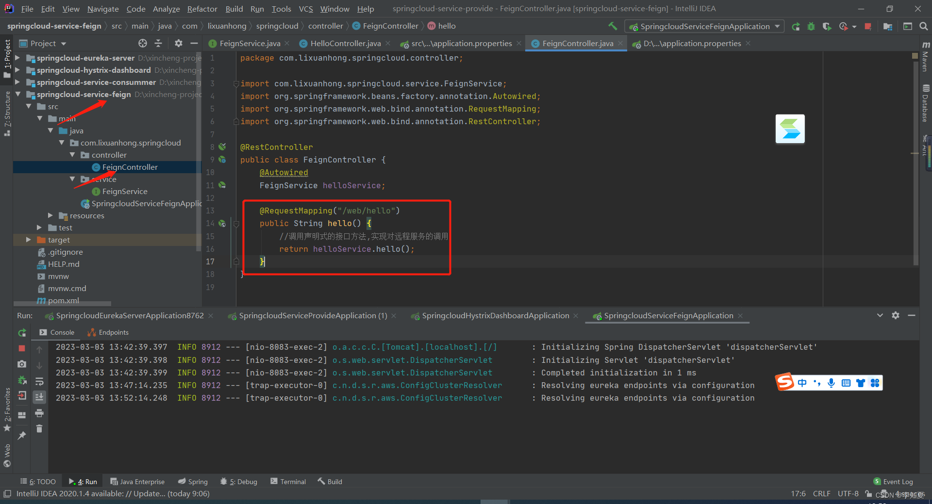The image size is (932, 504).
Task: Open the Refactor menu
Action: pos(202,9)
